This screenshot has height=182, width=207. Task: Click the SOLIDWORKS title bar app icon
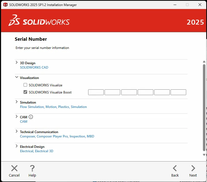click(x=5, y=5)
